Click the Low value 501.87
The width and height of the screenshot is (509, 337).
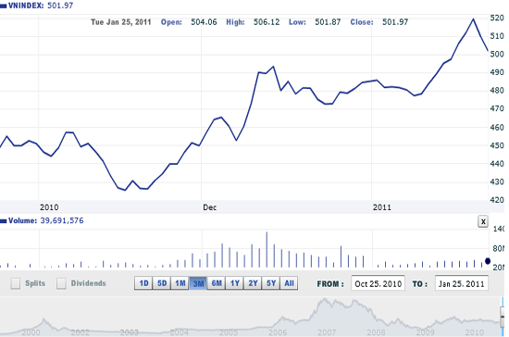point(328,22)
